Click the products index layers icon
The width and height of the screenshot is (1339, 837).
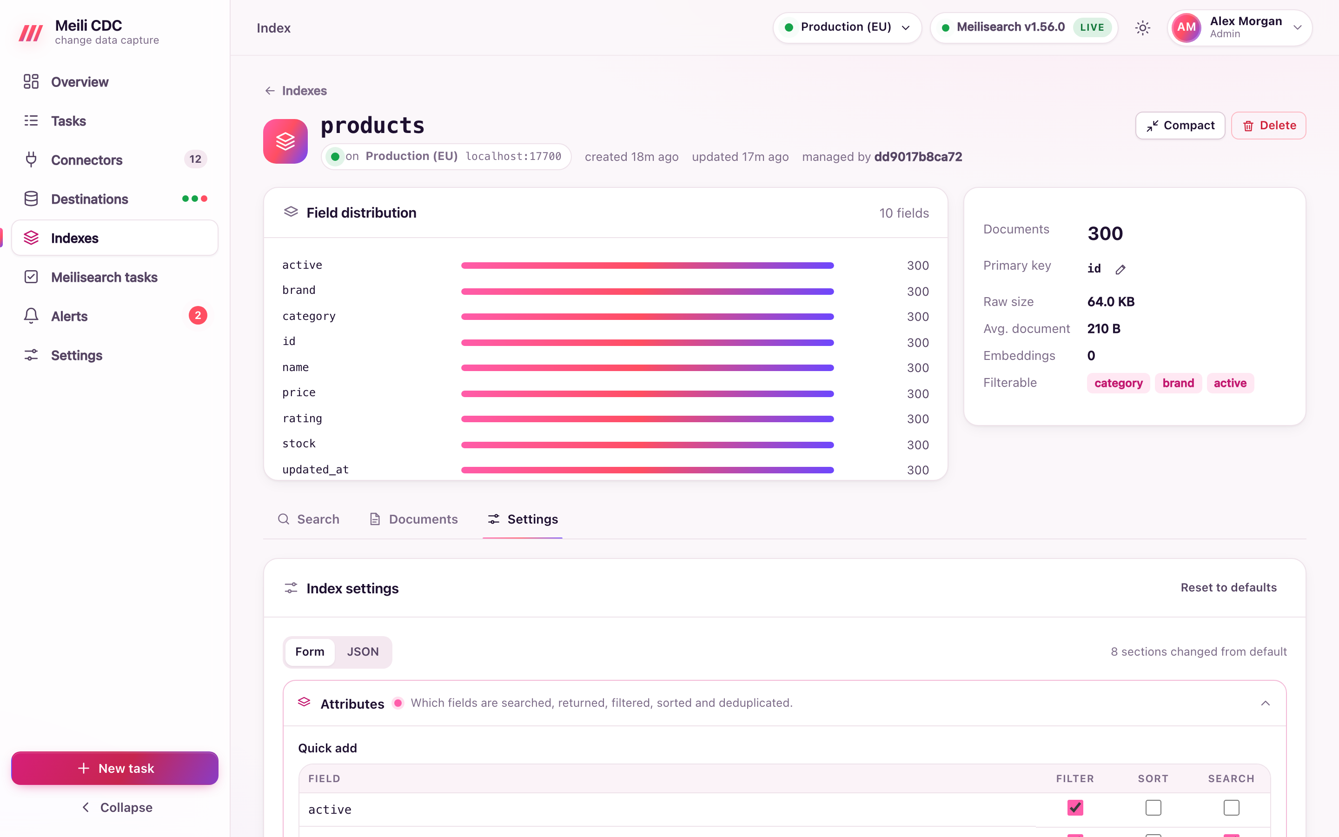[x=285, y=141]
